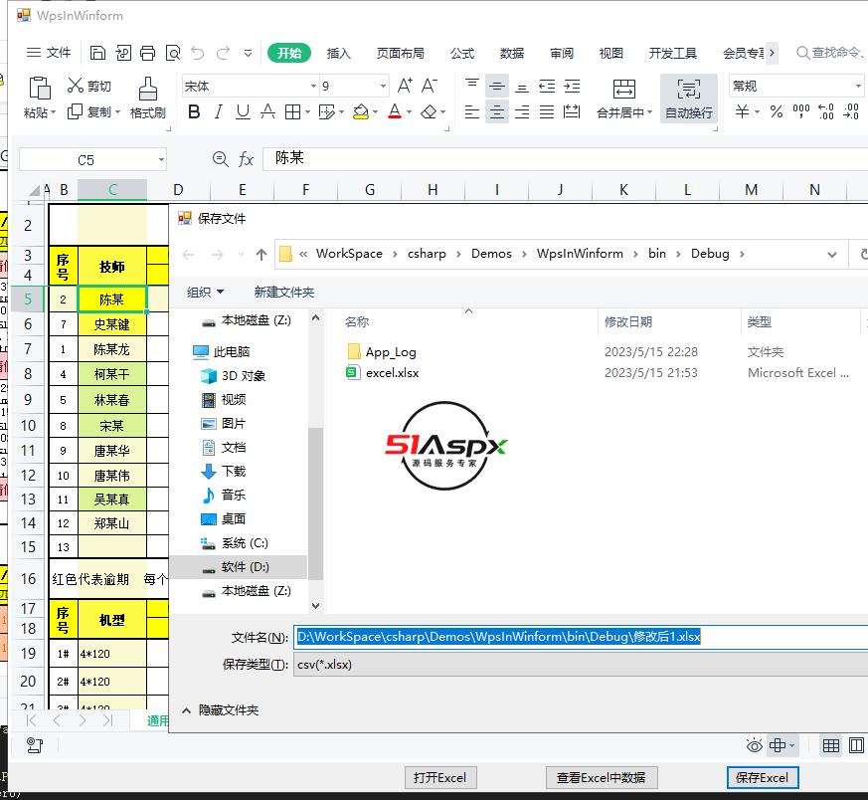Click the percent style button
868x800 pixels.
(777, 111)
